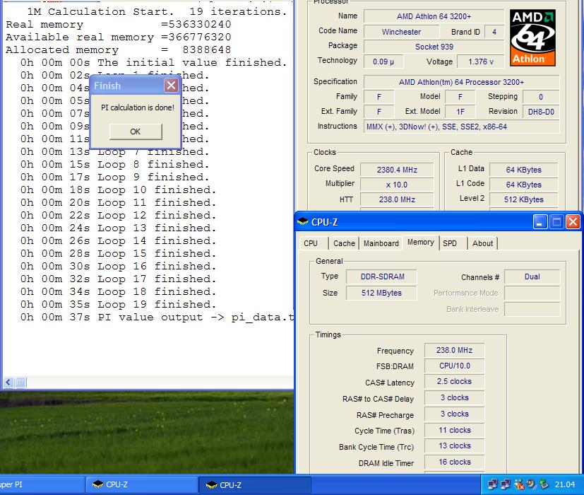Switch to the Cache tab
The image size is (584, 495).
[344, 243]
